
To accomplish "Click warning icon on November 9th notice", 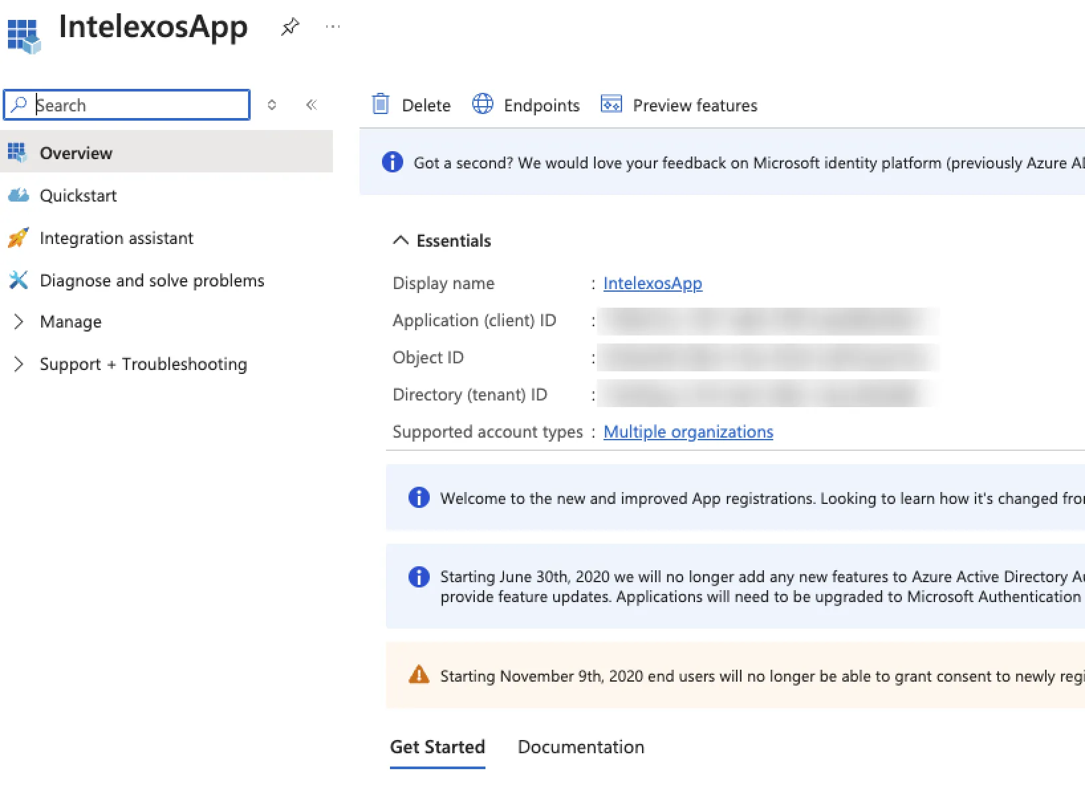I will click(x=419, y=674).
